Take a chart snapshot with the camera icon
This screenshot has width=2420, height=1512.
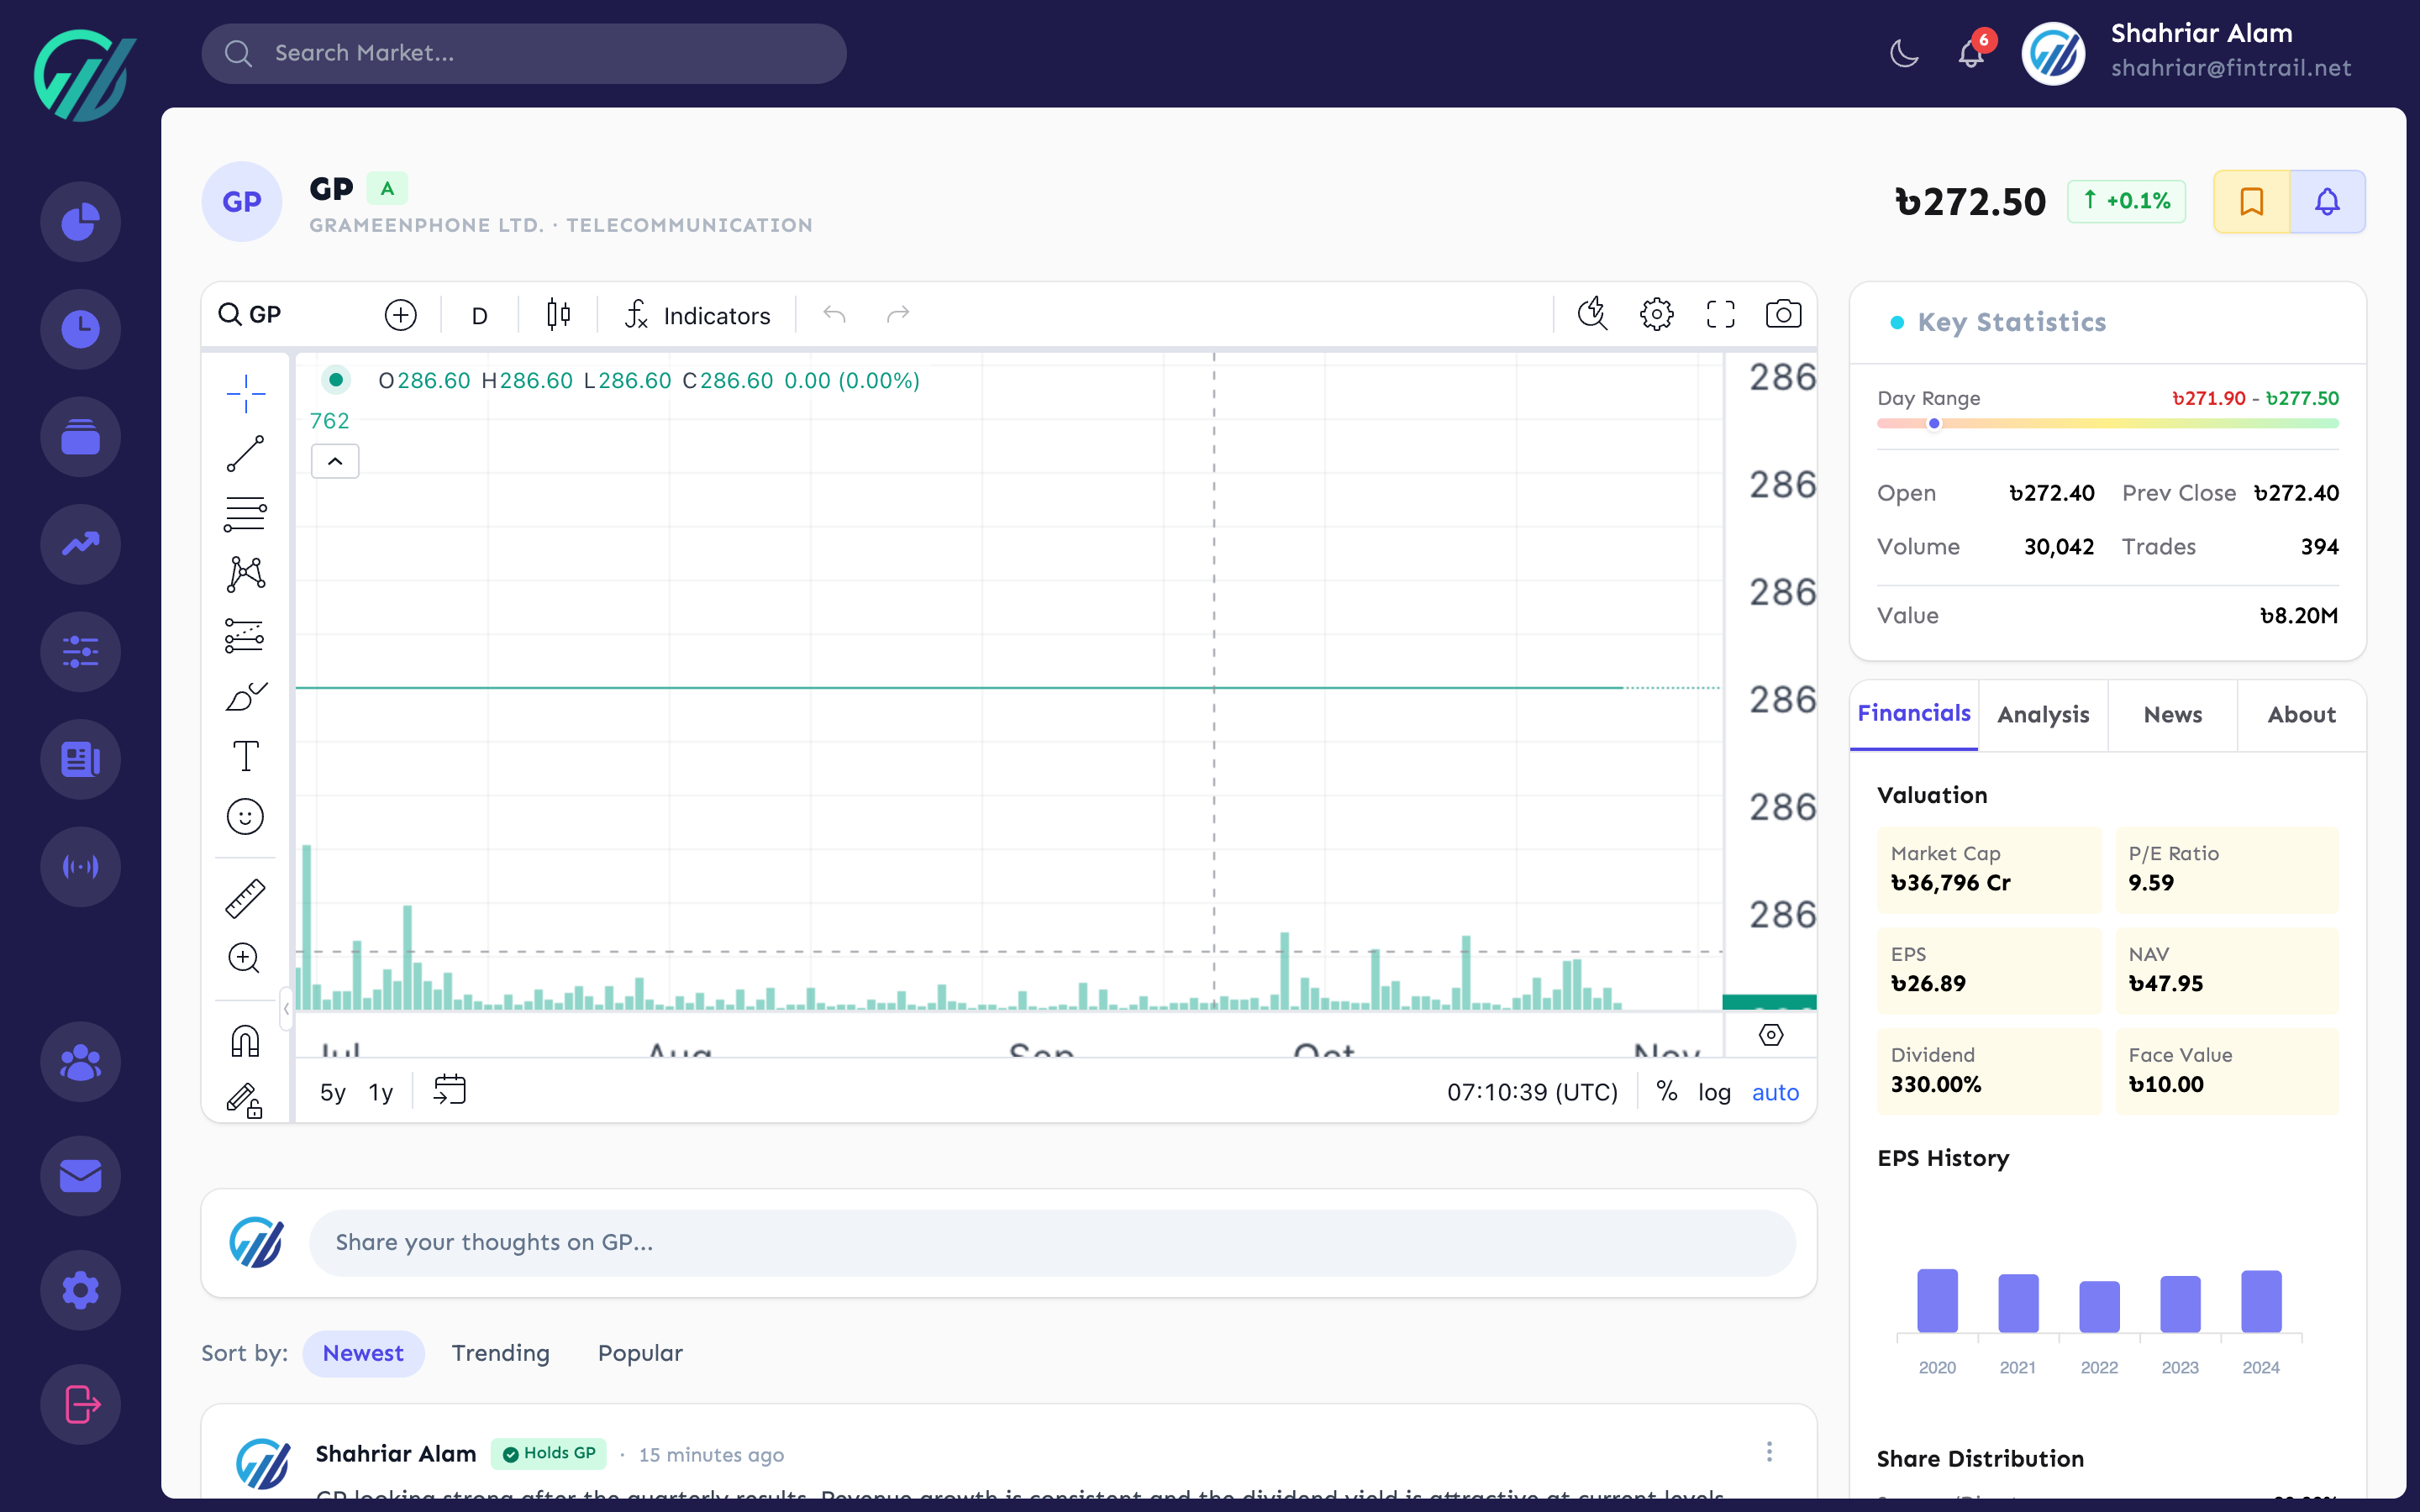click(x=1785, y=313)
